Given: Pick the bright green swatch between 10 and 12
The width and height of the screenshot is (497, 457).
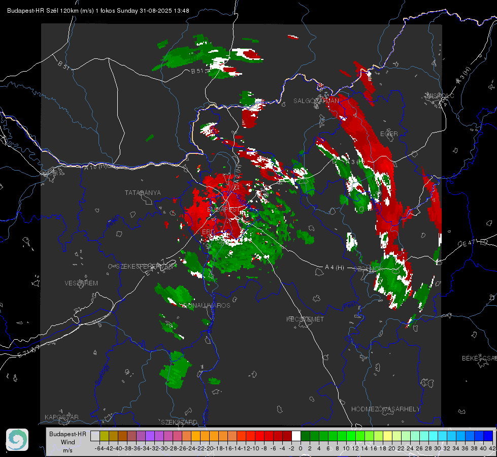Looking at the screenshot, I should (x=351, y=436).
